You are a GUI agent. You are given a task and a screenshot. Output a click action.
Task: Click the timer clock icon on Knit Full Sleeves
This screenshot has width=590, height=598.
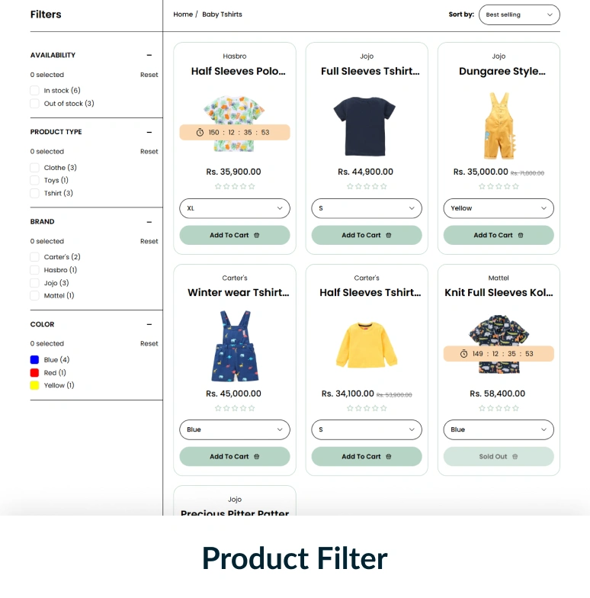tap(463, 354)
